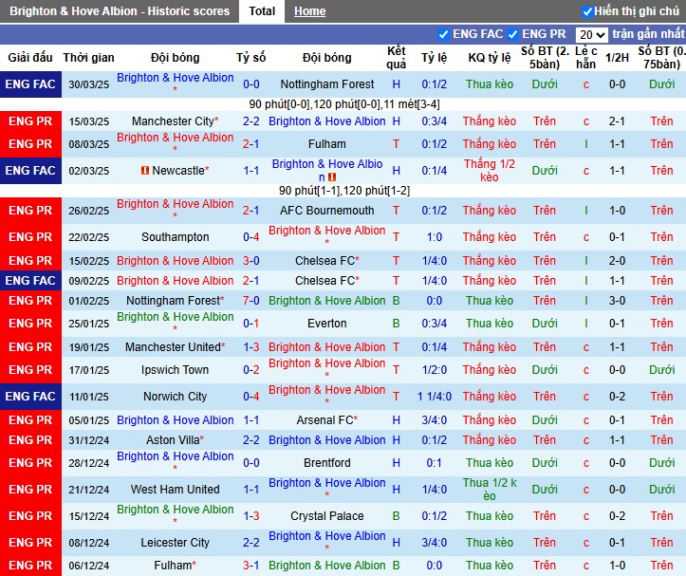This screenshot has width=686, height=576.
Task: Click the red card icon after Brighton in Newcastle row
Action: 332,177
